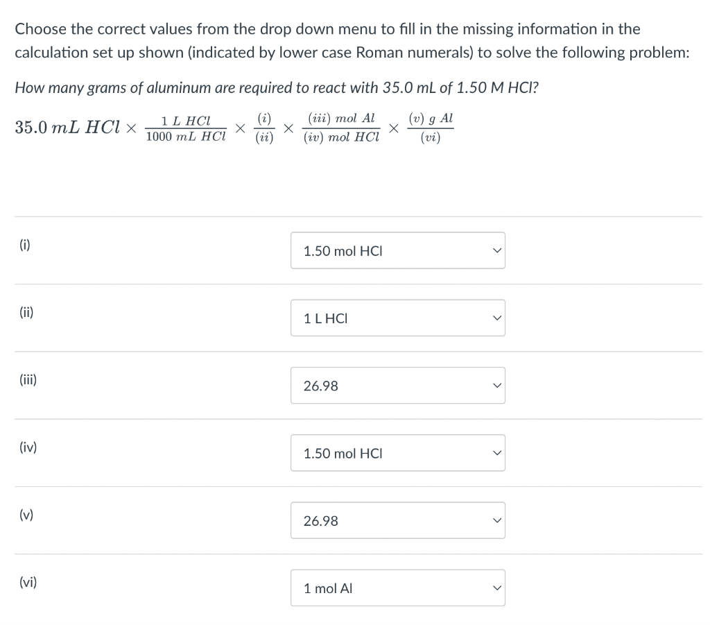Select the dropdown currently showing 26.98 for (v)
This screenshot has height=625, width=710.
coord(397,520)
